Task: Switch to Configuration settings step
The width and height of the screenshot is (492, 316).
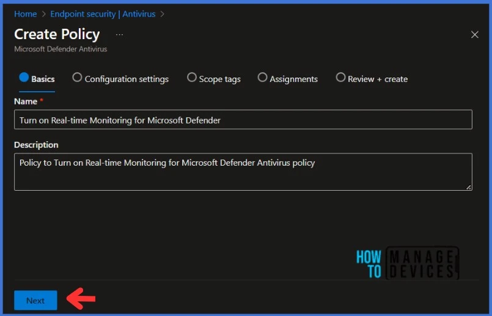Action: 120,79
